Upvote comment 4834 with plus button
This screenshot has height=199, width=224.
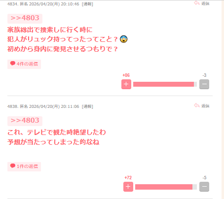point(126,84)
